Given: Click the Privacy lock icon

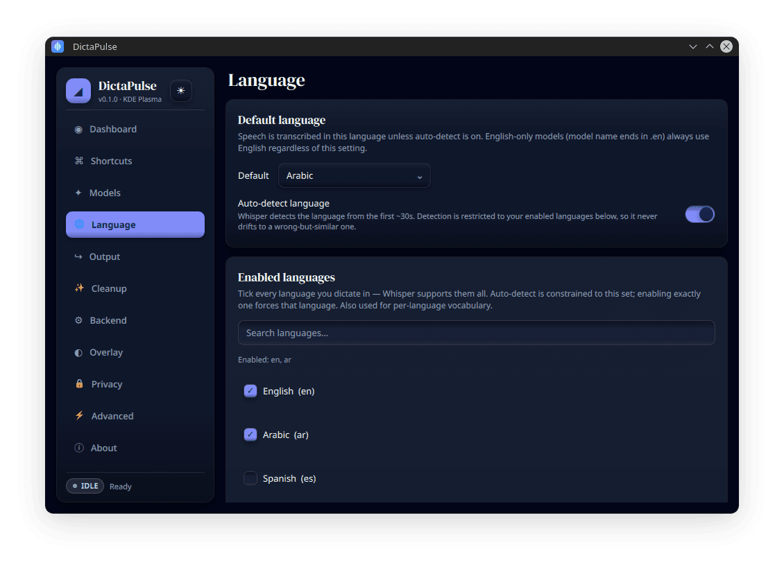Looking at the screenshot, I should (80, 384).
